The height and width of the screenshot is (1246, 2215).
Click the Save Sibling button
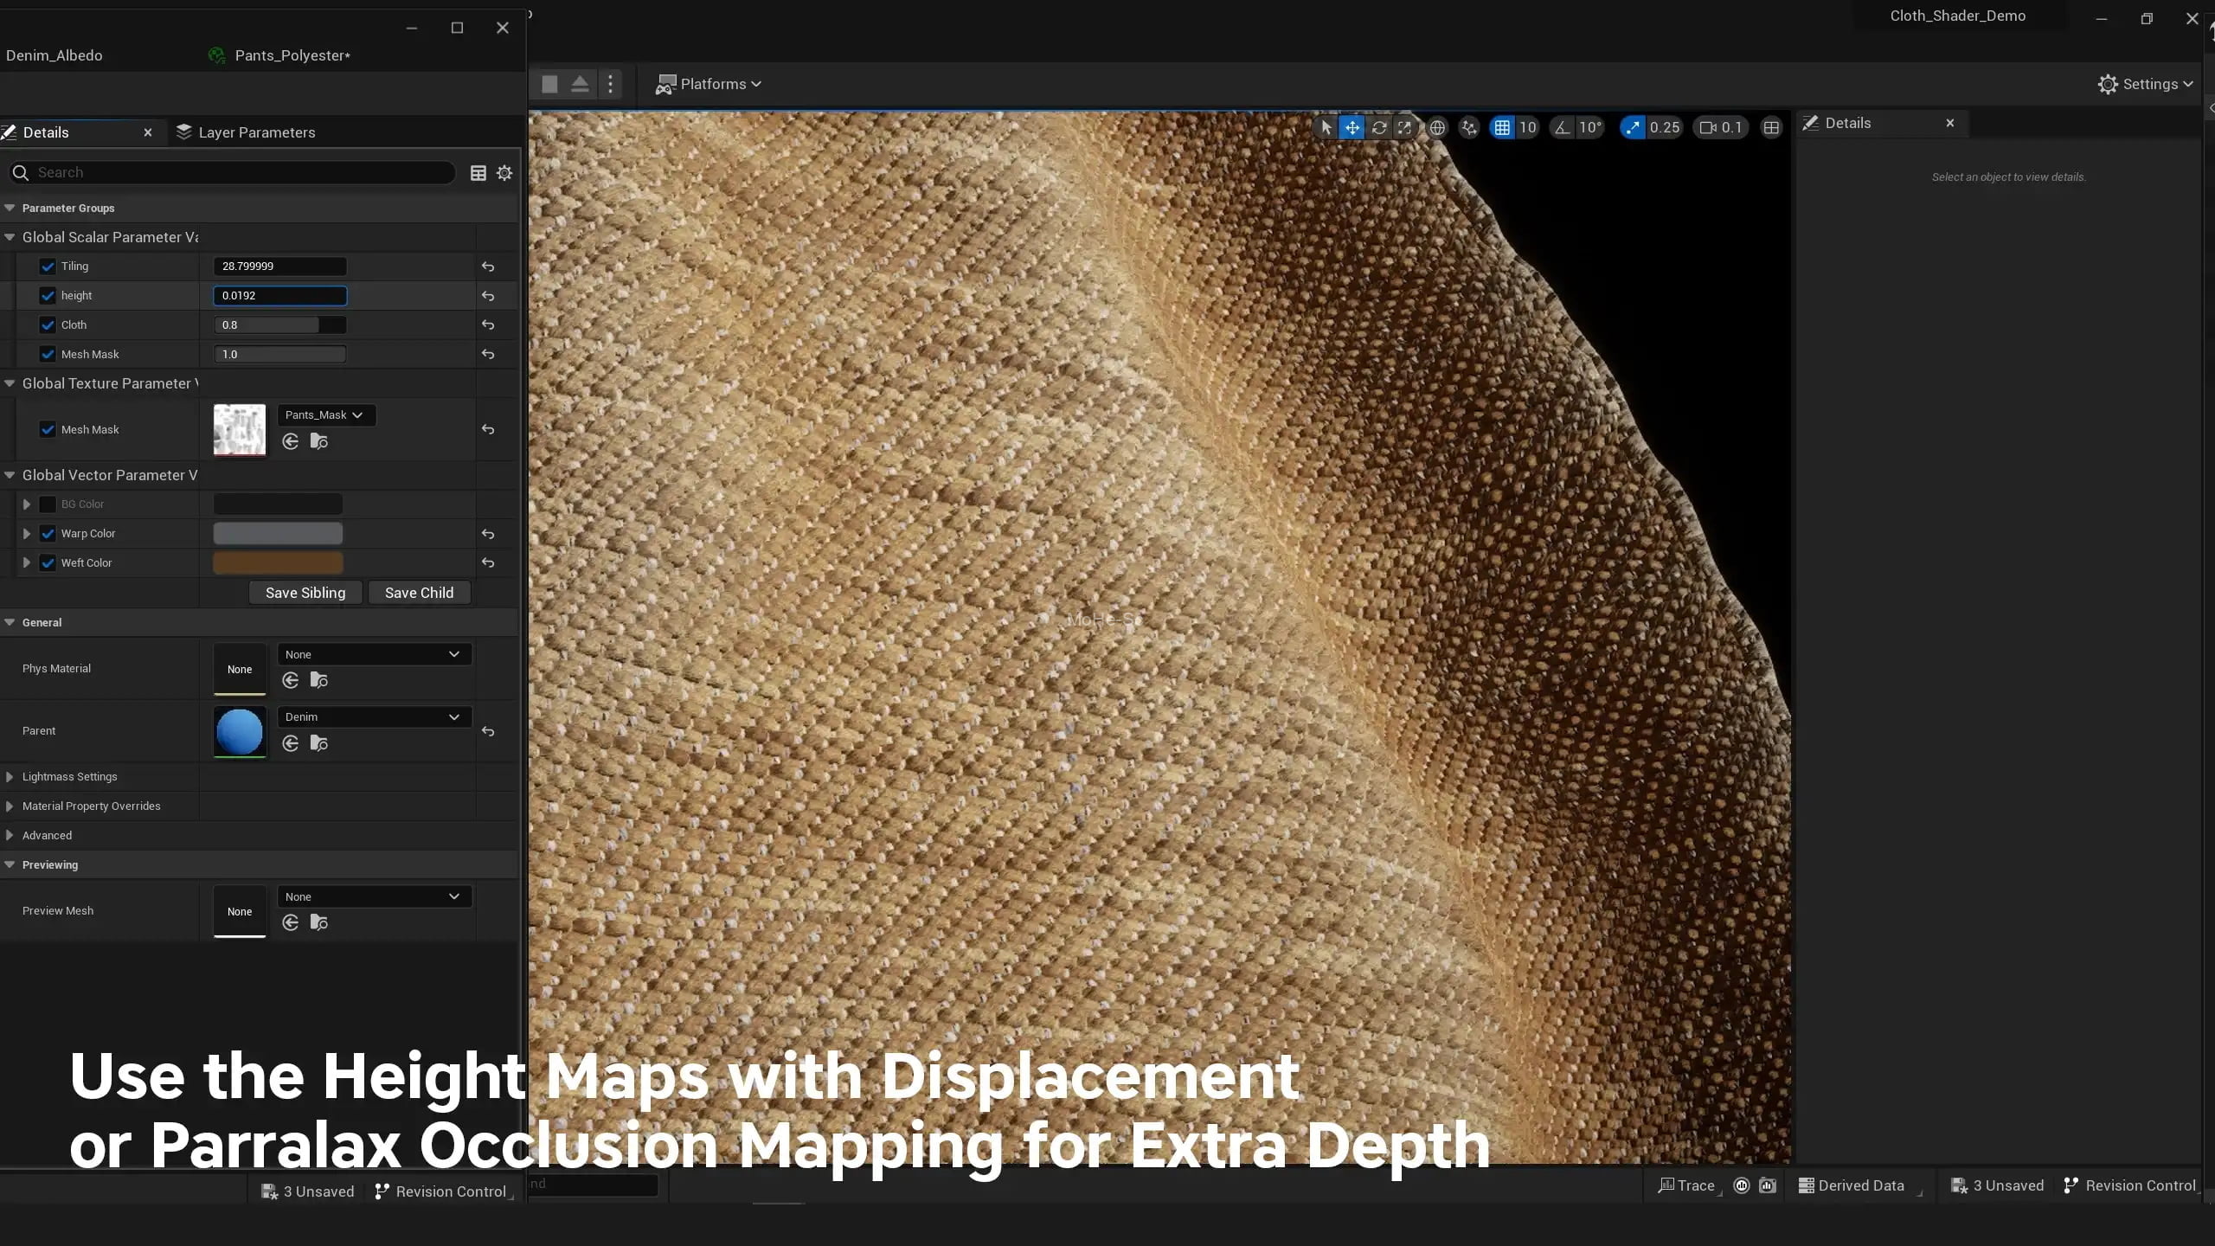pyautogui.click(x=305, y=592)
